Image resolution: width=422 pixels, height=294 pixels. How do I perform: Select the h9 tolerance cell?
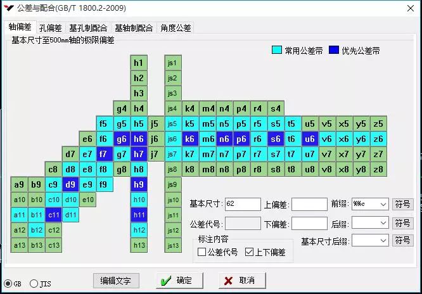click(139, 184)
